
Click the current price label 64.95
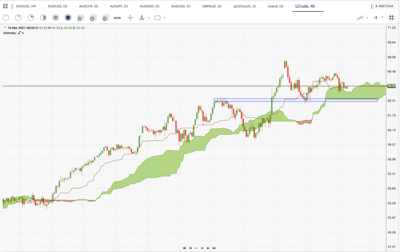coord(391,86)
